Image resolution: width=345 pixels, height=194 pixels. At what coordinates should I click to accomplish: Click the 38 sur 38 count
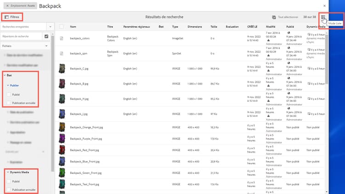[310, 17]
